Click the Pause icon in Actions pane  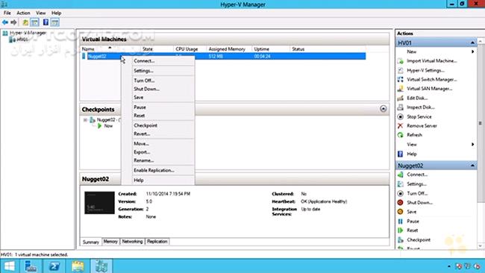pyautogui.click(x=400, y=221)
